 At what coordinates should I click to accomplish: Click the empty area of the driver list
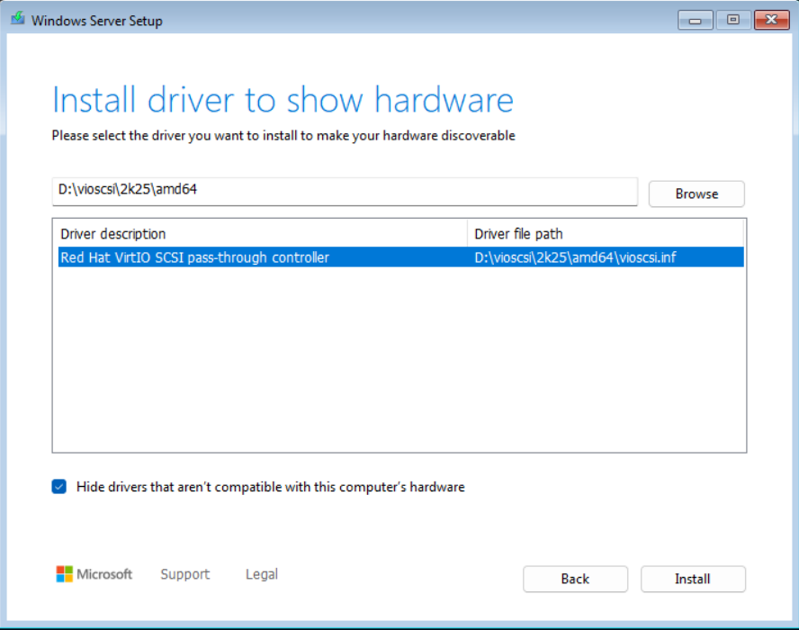pyautogui.click(x=399, y=360)
